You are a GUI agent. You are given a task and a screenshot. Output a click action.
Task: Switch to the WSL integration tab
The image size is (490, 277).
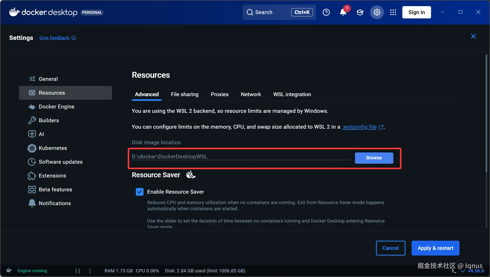tap(292, 94)
